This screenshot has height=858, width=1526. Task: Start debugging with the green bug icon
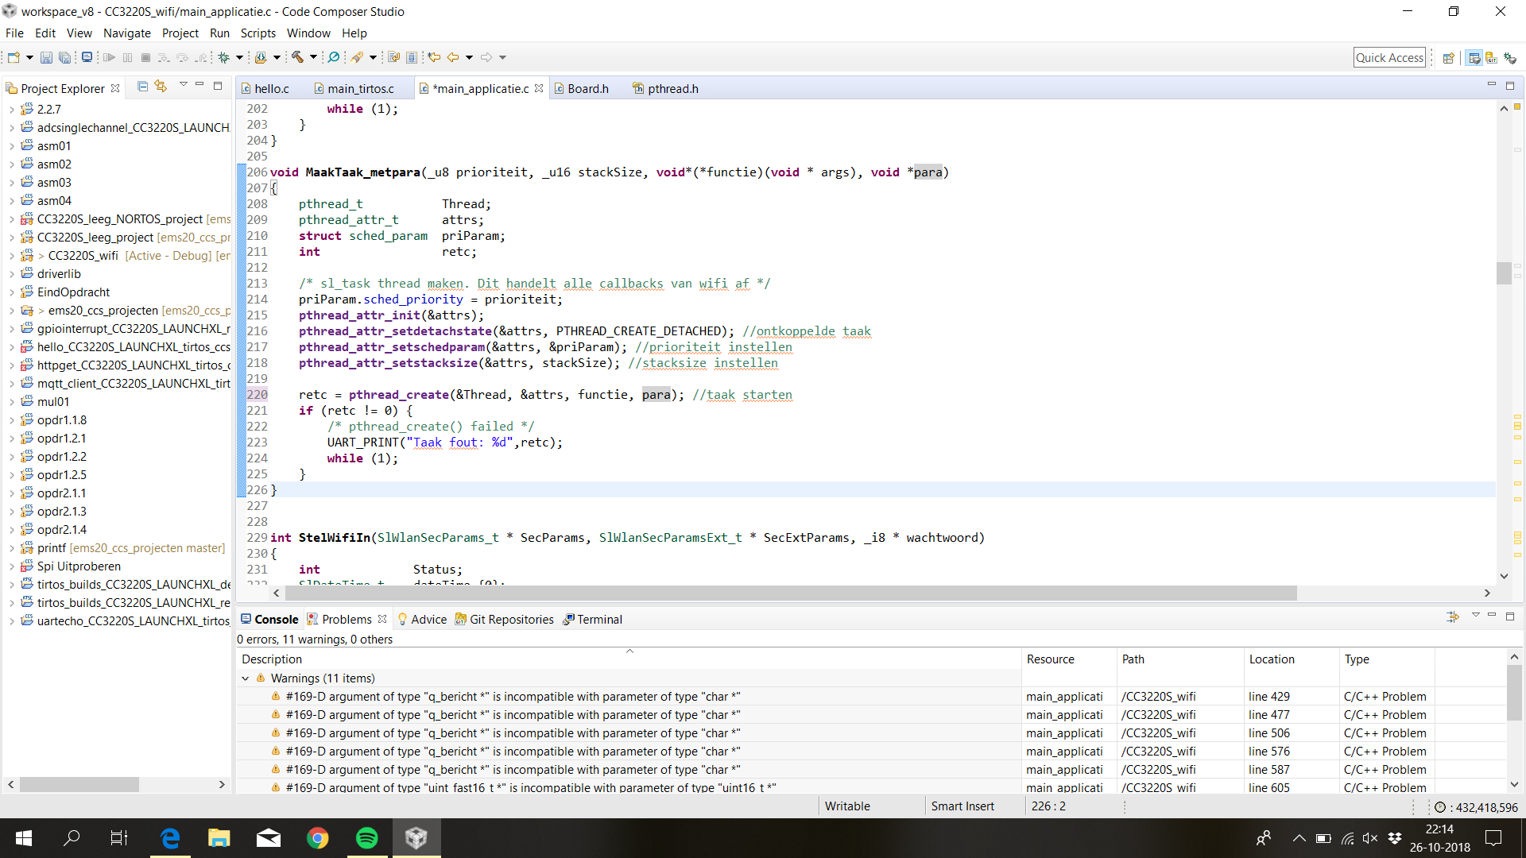[x=224, y=57]
